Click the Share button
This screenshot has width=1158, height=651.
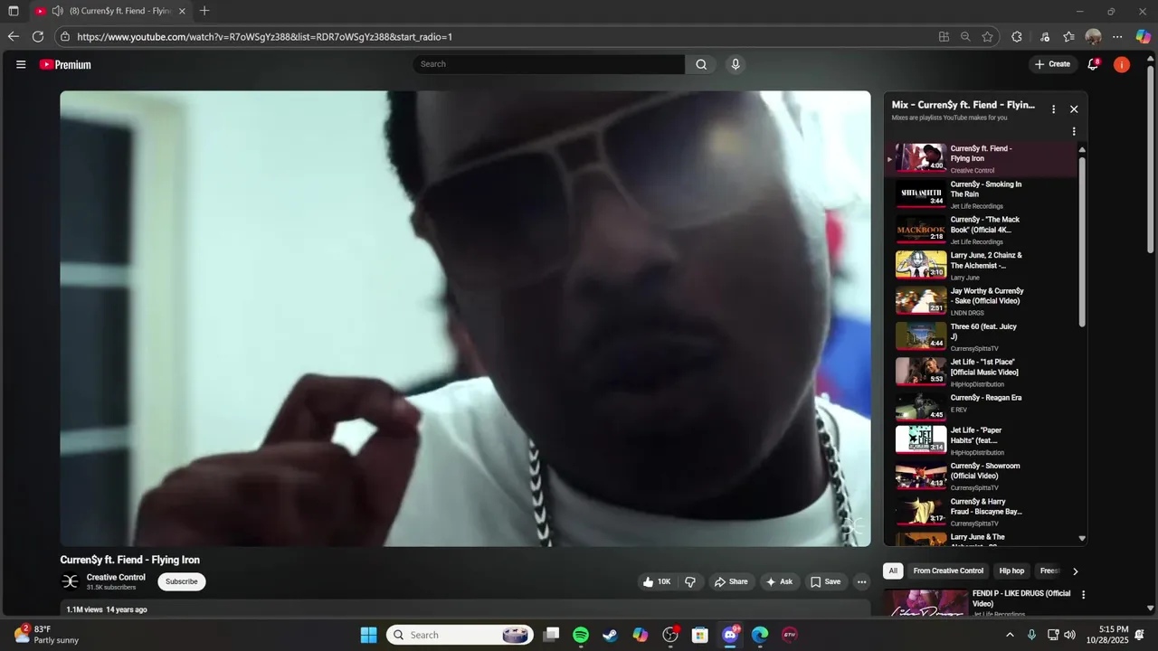[x=731, y=582]
